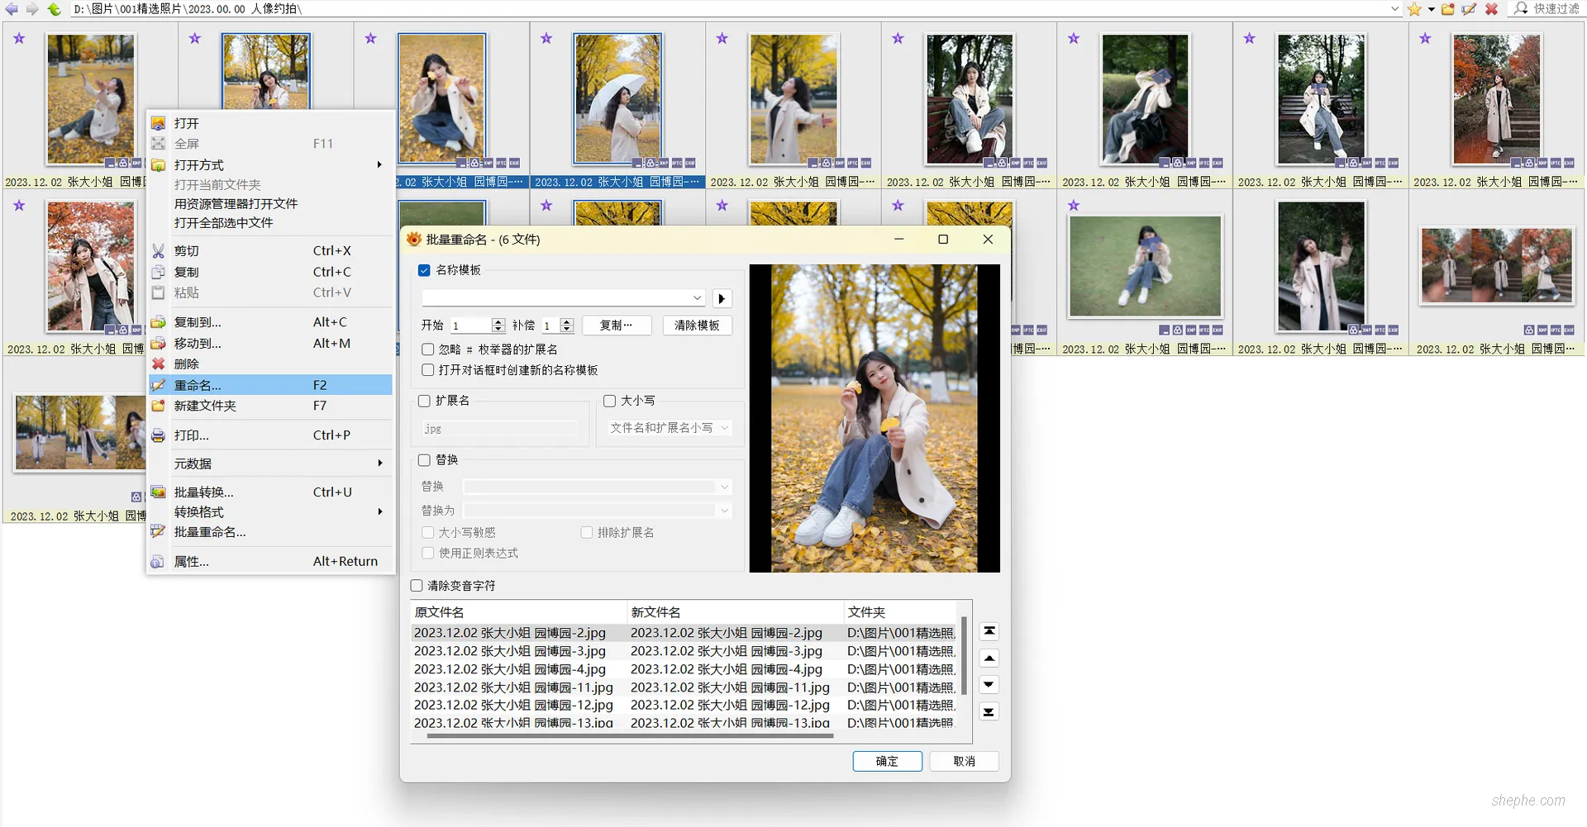Click the 确定 button

[887, 761]
